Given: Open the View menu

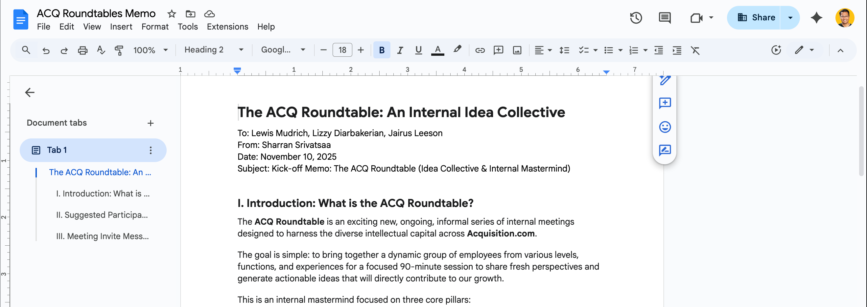Looking at the screenshot, I should 92,27.
